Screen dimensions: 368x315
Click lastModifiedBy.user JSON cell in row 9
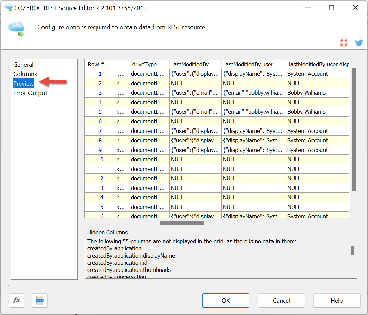pos(253,150)
